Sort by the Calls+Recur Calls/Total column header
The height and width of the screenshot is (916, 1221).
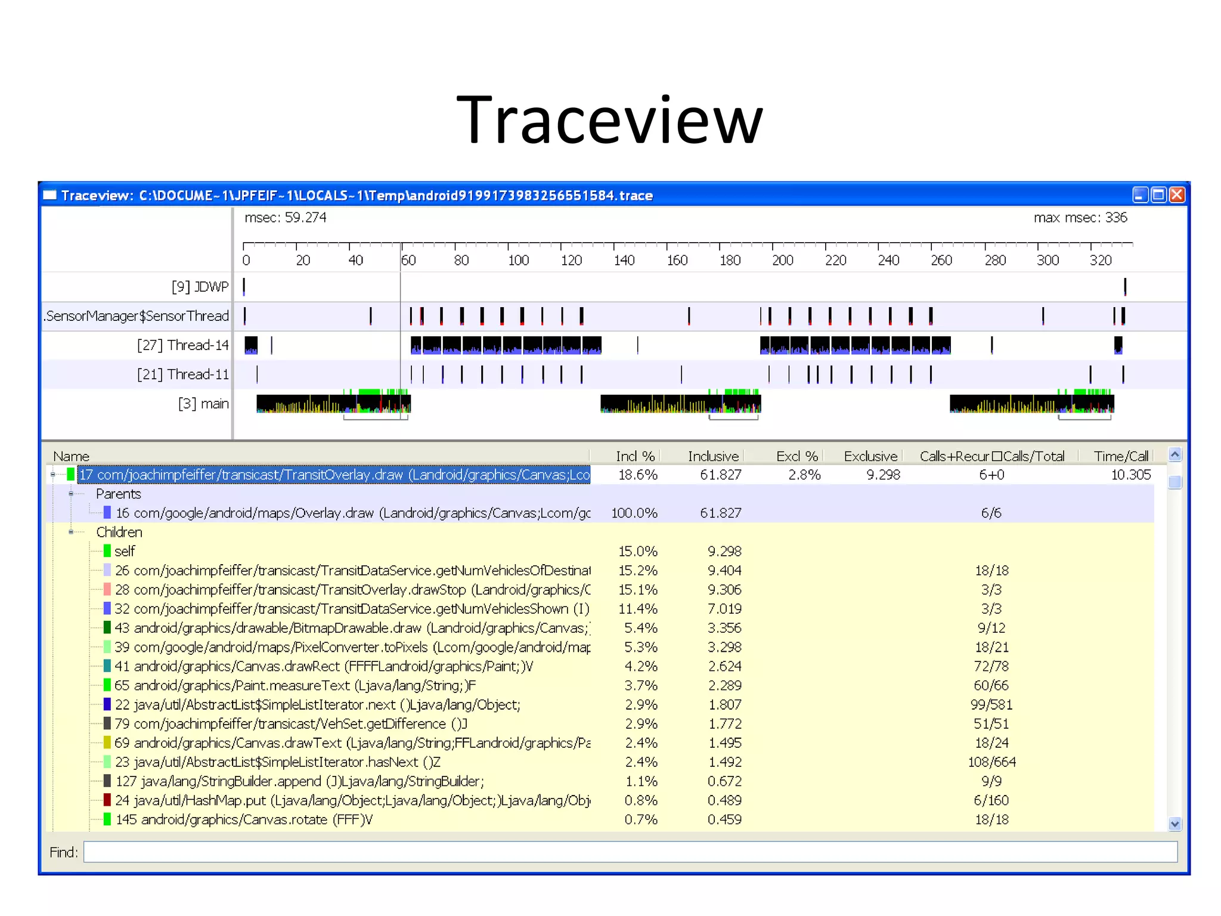(992, 456)
